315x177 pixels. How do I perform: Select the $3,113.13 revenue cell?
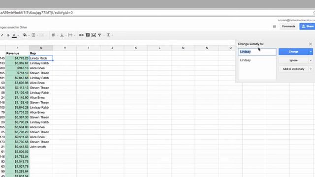(x=17, y=88)
